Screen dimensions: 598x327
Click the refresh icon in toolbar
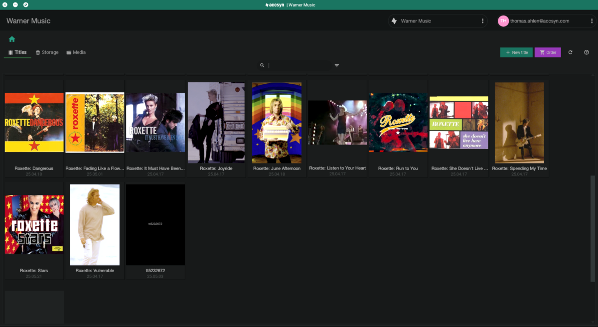pos(570,52)
